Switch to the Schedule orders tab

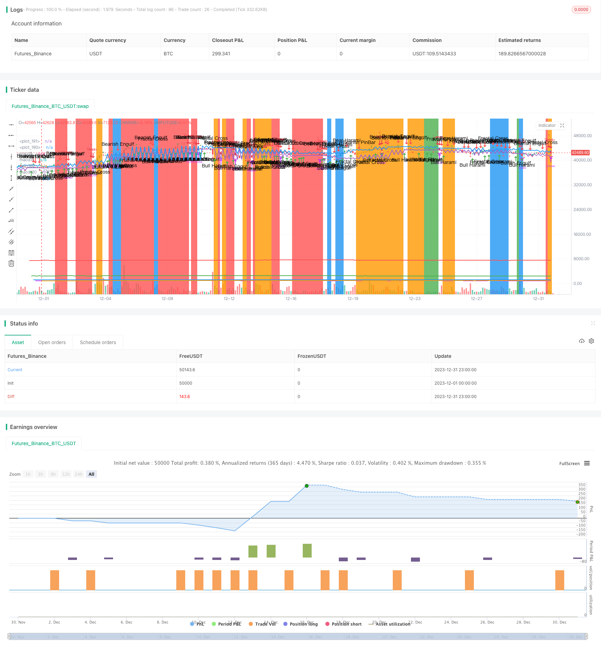(x=98, y=342)
